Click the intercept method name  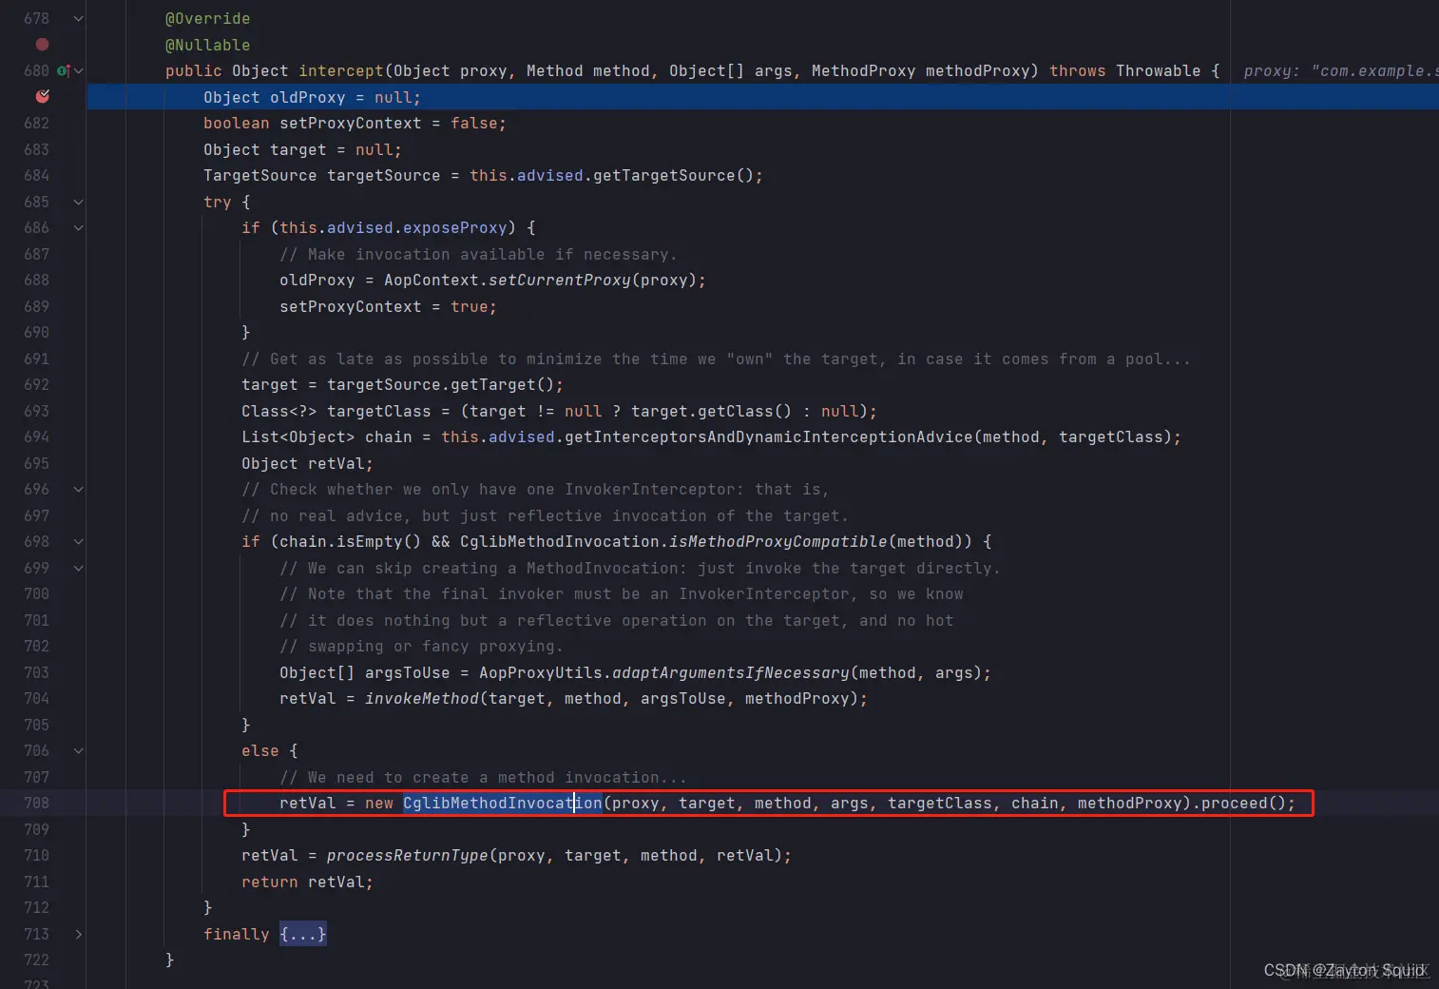pyautogui.click(x=341, y=70)
